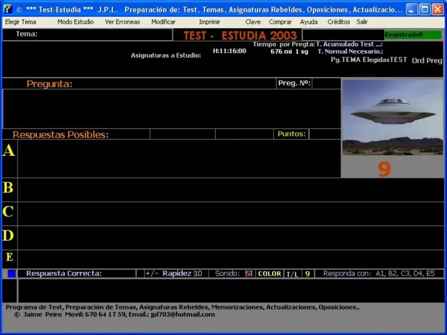The image size is (447, 335).
Task: Open the Modo Estudio menu
Action: point(75,22)
